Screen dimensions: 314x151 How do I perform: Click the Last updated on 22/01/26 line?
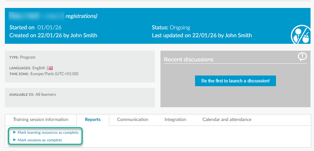point(202,35)
